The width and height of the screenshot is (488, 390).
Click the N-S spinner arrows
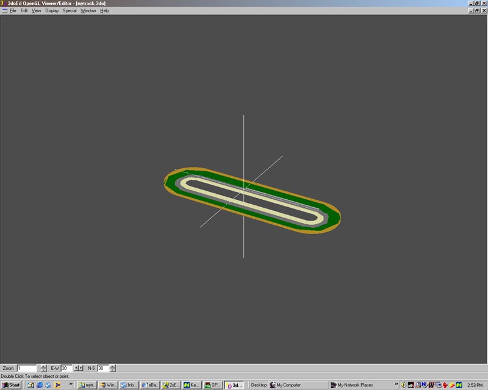(112, 368)
